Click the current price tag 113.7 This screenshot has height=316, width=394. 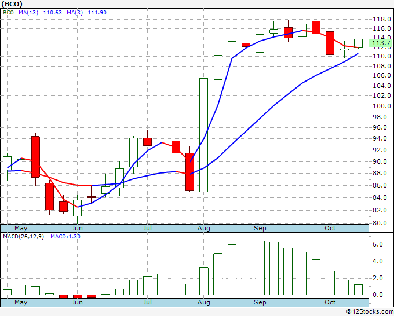(381, 43)
